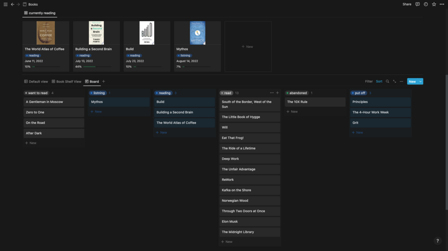Add new item under reading column
Screen dimensions: 448x251
click(x=162, y=133)
